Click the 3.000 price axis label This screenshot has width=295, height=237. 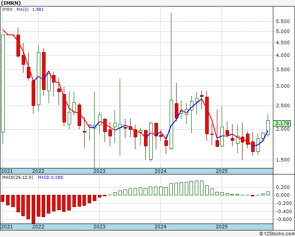click(282, 86)
